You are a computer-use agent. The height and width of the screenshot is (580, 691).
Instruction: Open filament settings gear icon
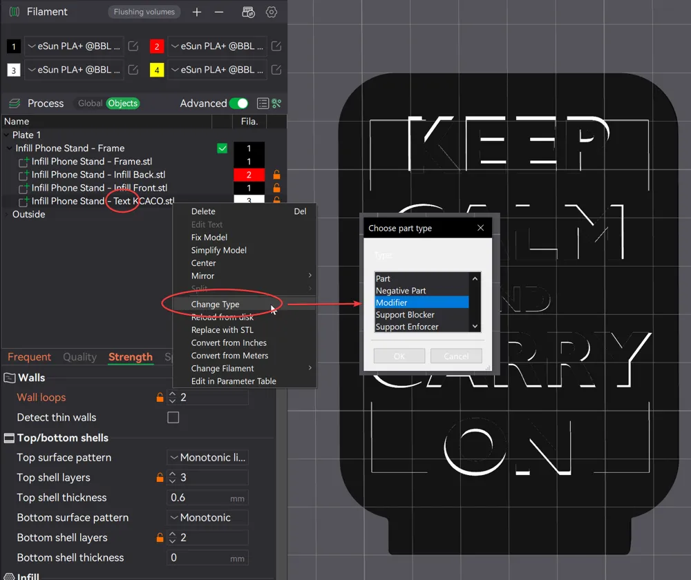tap(272, 12)
